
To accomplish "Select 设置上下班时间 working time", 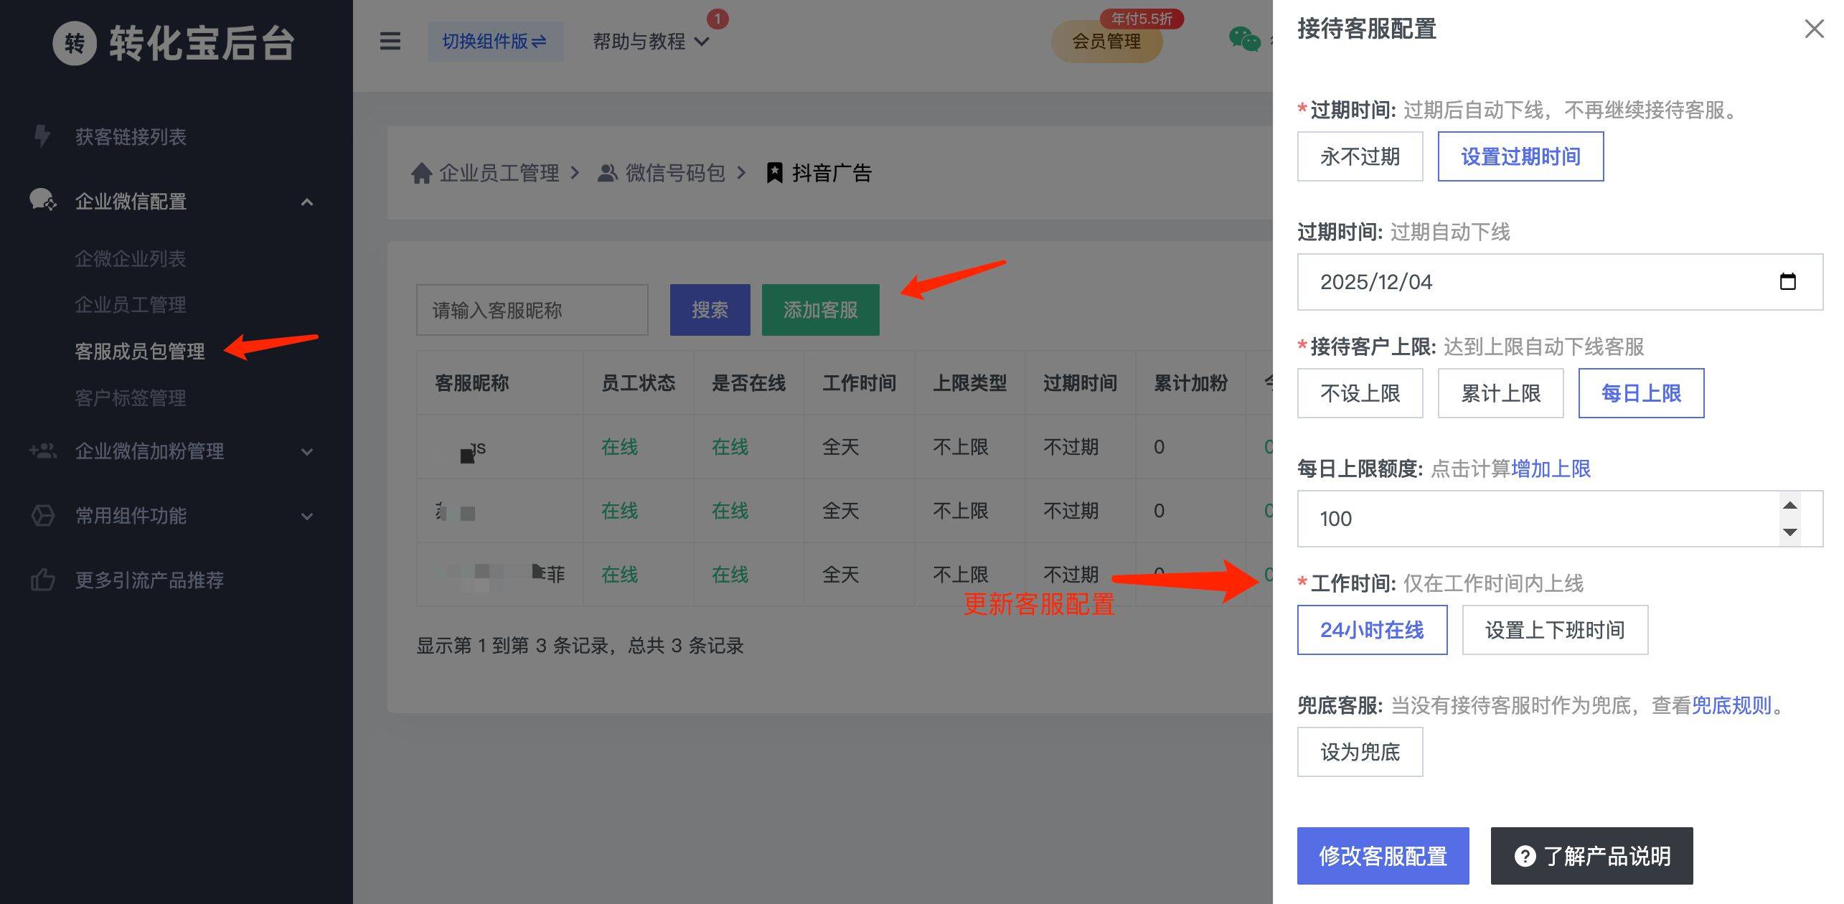I will coord(1555,630).
